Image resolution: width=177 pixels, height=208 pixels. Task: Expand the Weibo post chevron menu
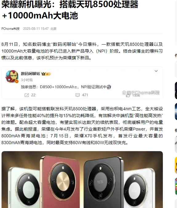click(156, 71)
